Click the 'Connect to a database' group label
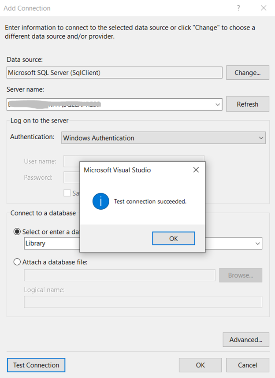The width and height of the screenshot is (275, 378). coord(43,213)
